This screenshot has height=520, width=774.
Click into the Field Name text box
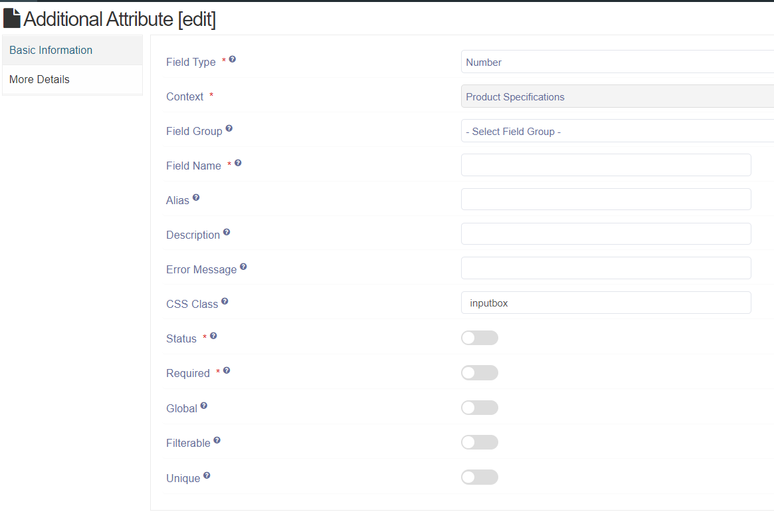click(605, 165)
